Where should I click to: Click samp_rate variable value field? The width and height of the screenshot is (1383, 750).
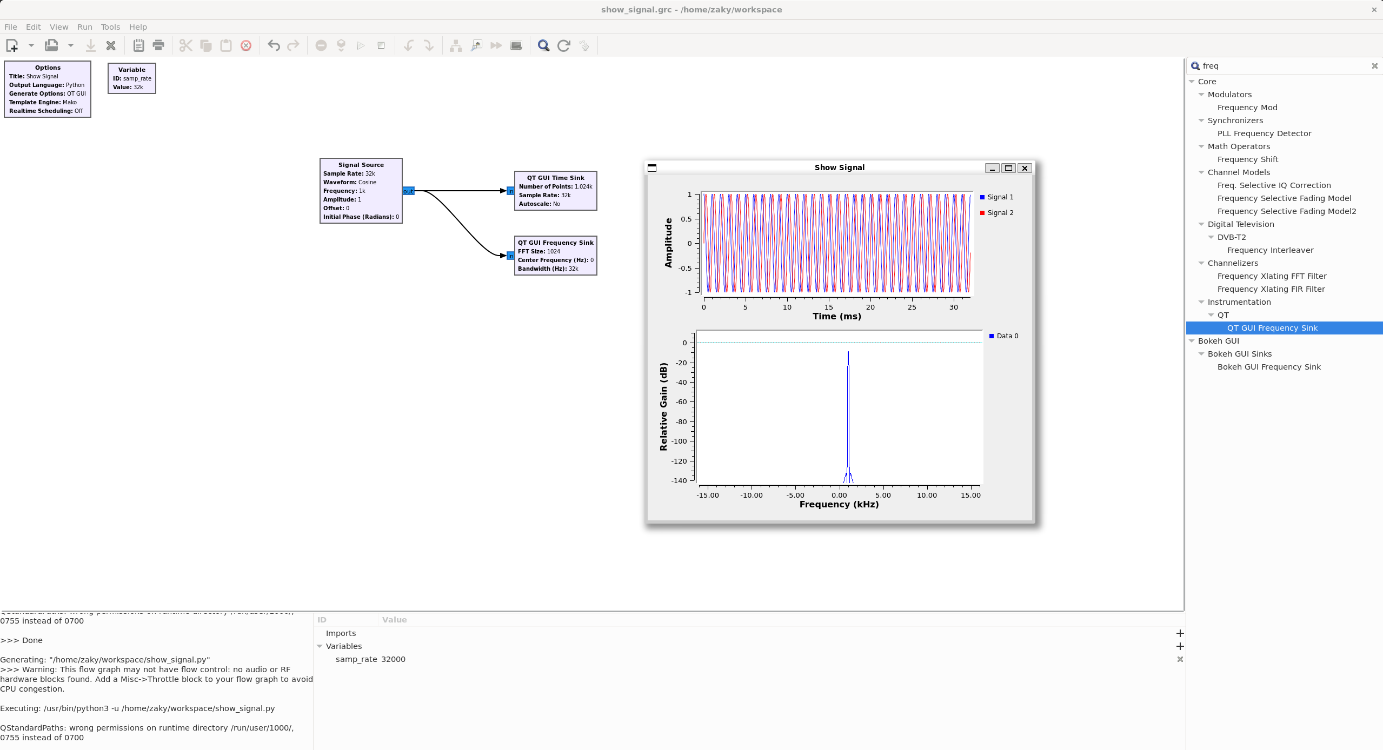(138, 87)
